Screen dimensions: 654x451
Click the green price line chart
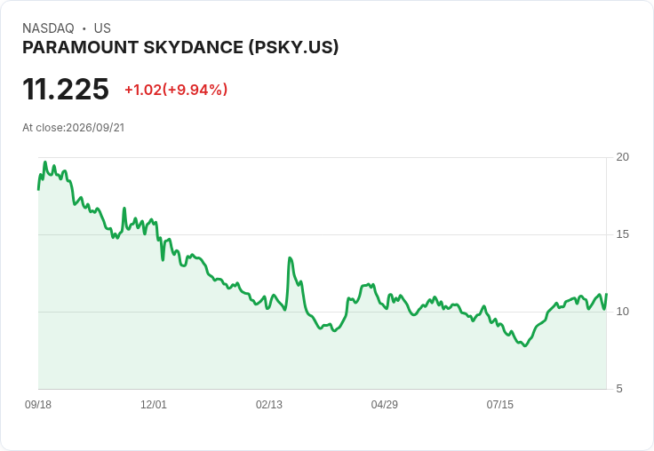pyautogui.click(x=322, y=275)
